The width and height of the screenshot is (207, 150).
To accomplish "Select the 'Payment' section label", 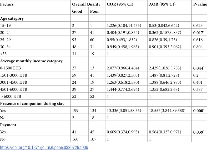I will point(8,125).
